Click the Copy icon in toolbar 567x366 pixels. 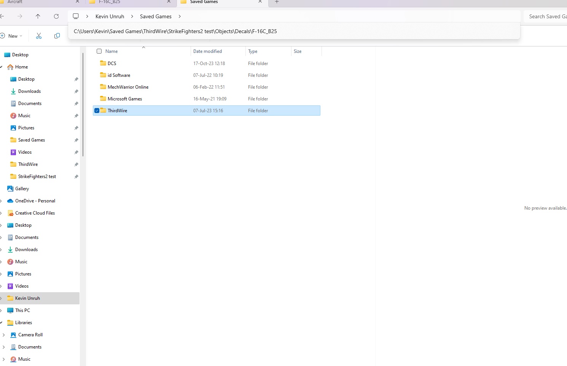tap(57, 36)
